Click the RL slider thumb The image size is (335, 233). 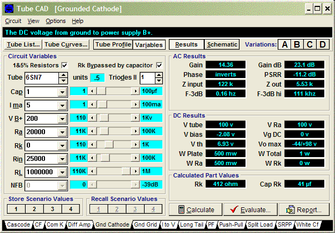(x=126, y=171)
